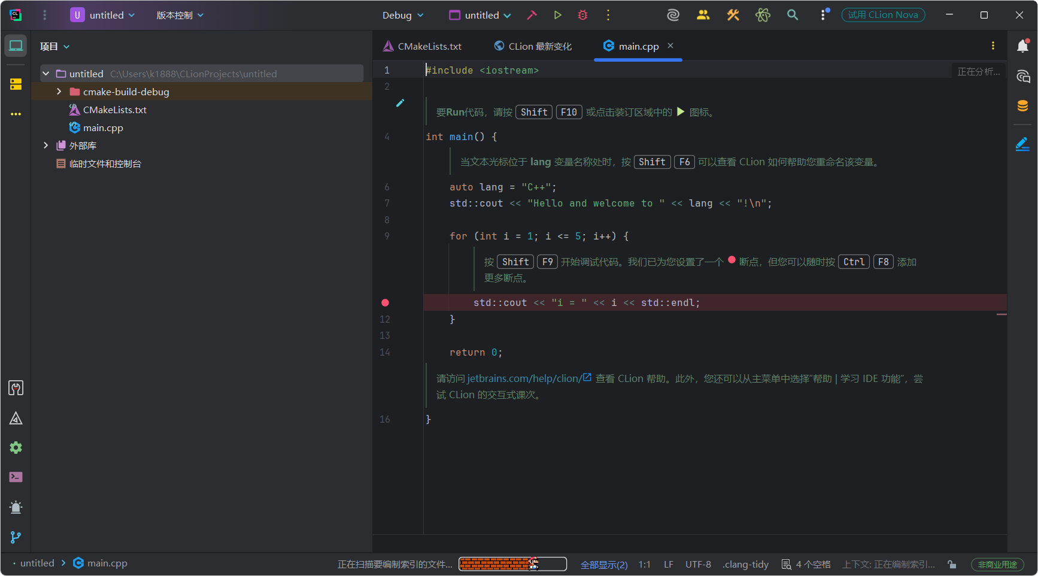Click the 非商业用途 badge
Screen dimensions: 1038x576
[997, 565]
